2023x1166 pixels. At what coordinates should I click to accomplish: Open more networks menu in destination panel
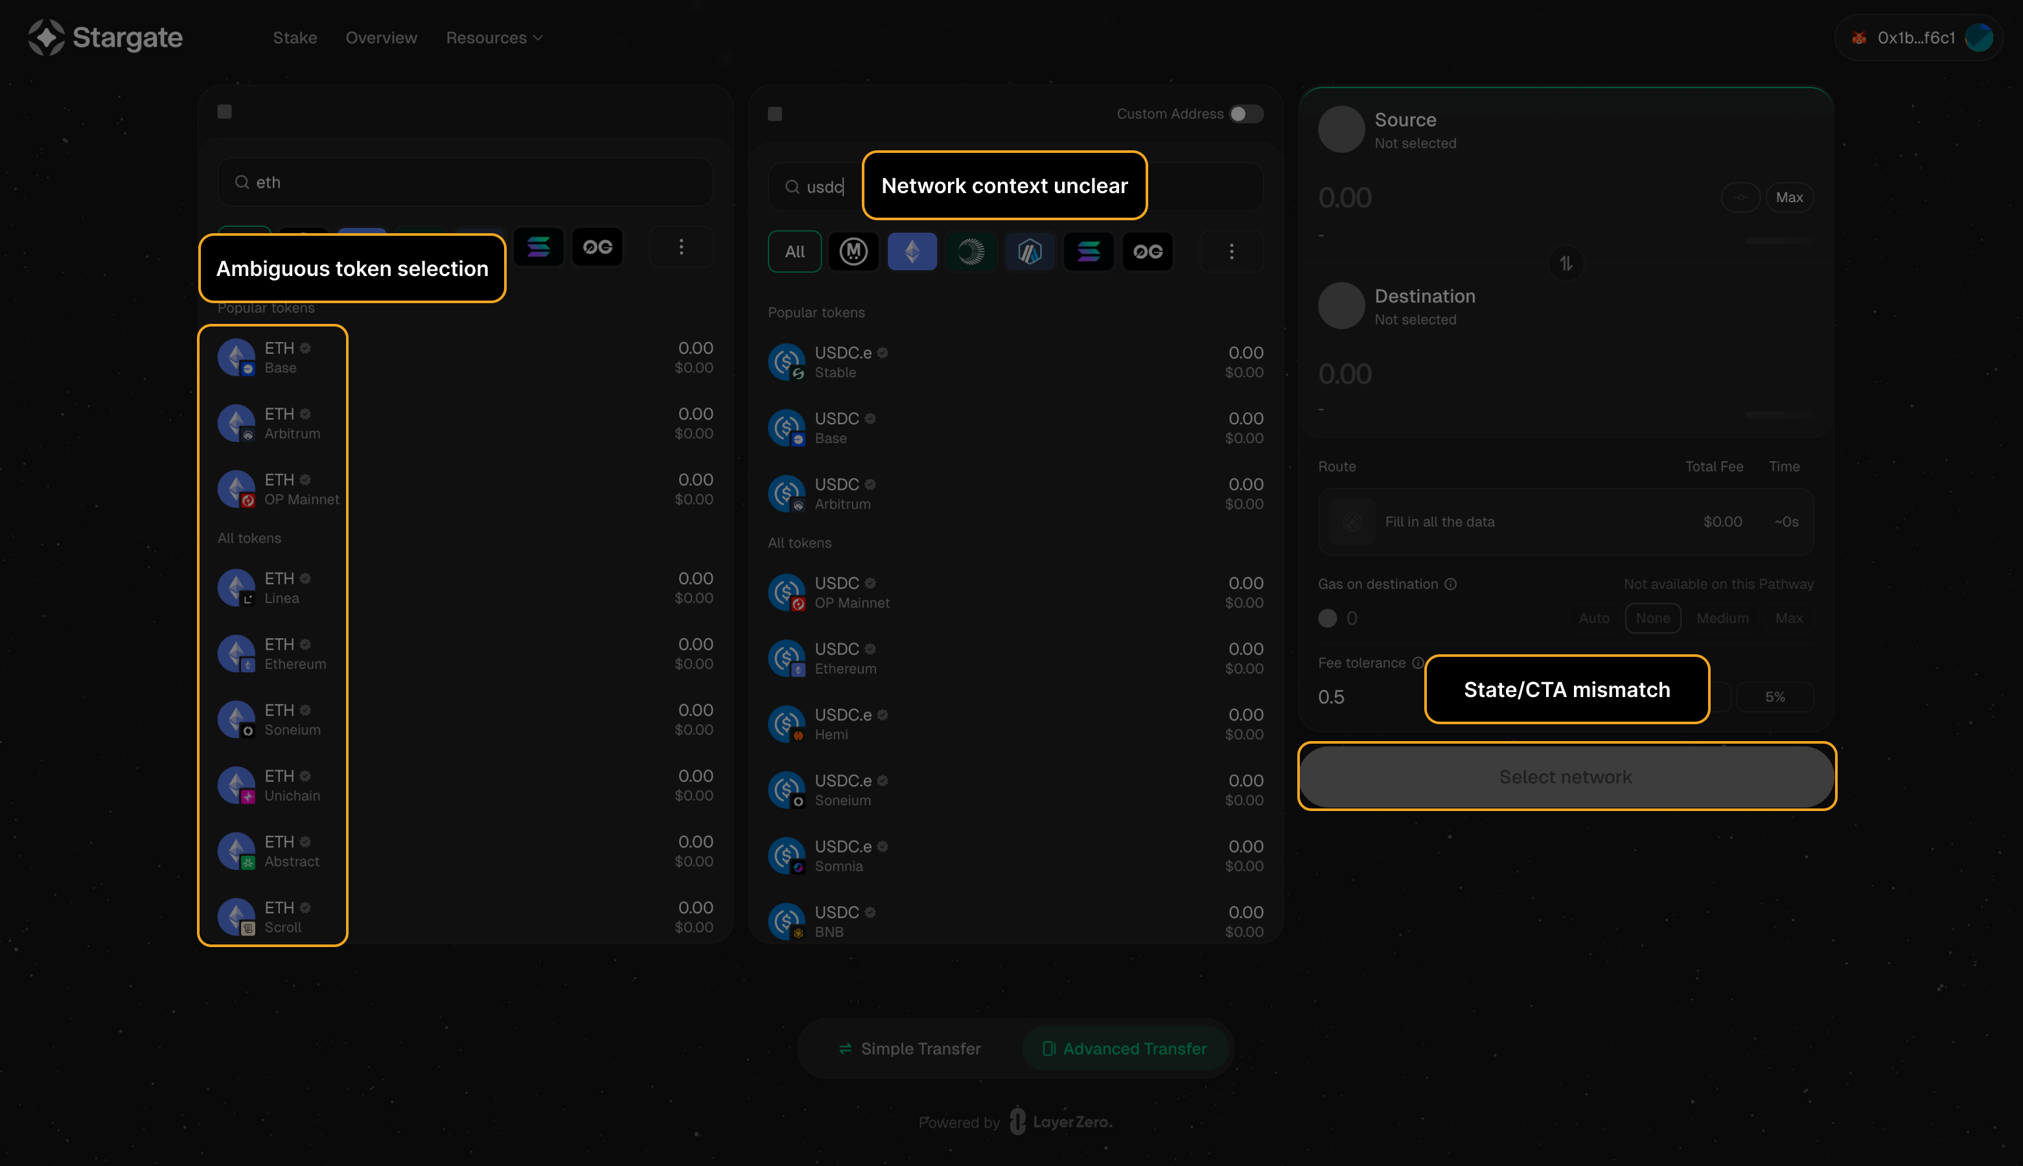(x=1231, y=251)
